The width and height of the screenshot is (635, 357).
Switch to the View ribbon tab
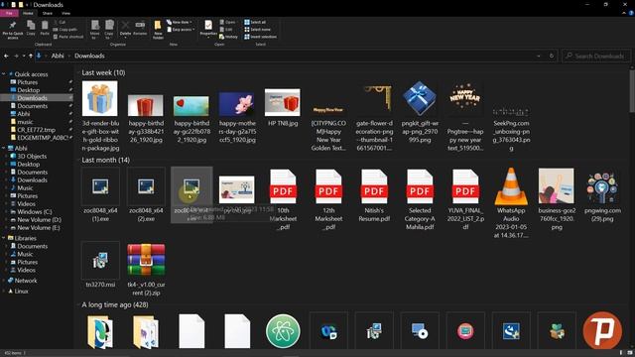[65, 13]
